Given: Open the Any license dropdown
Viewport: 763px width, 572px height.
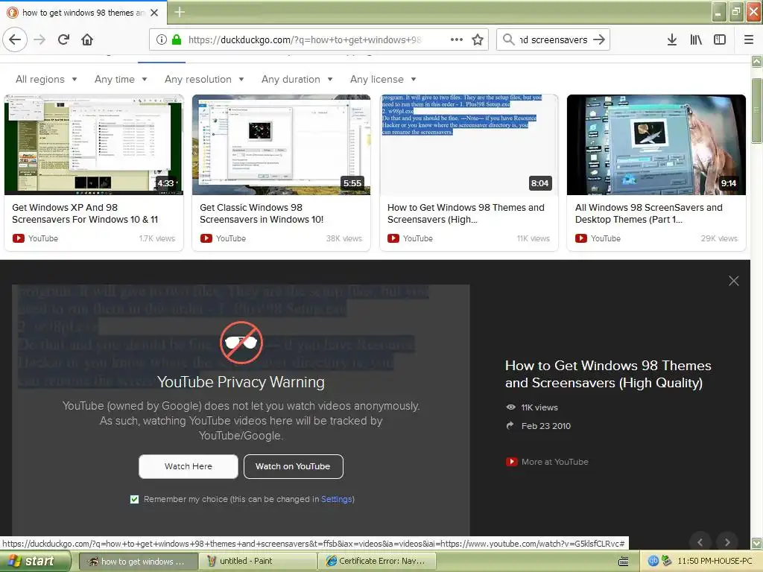Looking at the screenshot, I should coord(383,79).
